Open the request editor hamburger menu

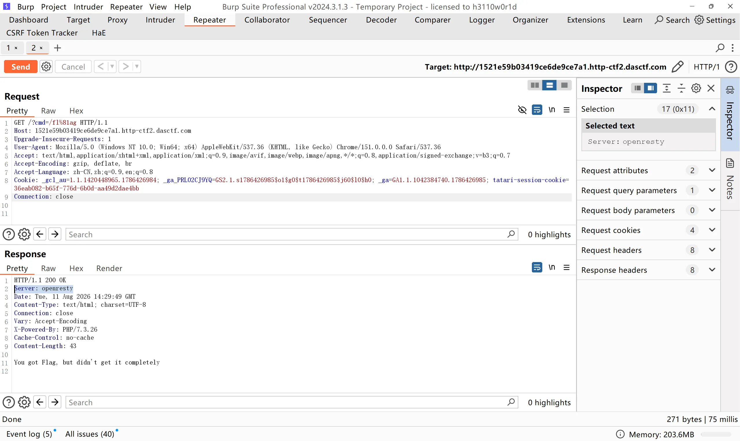[567, 110]
